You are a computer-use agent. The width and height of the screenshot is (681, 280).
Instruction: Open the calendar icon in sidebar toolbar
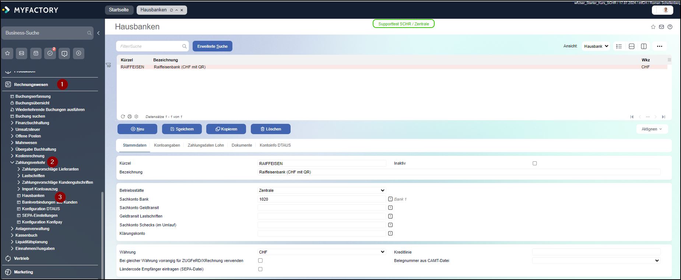tap(36, 54)
